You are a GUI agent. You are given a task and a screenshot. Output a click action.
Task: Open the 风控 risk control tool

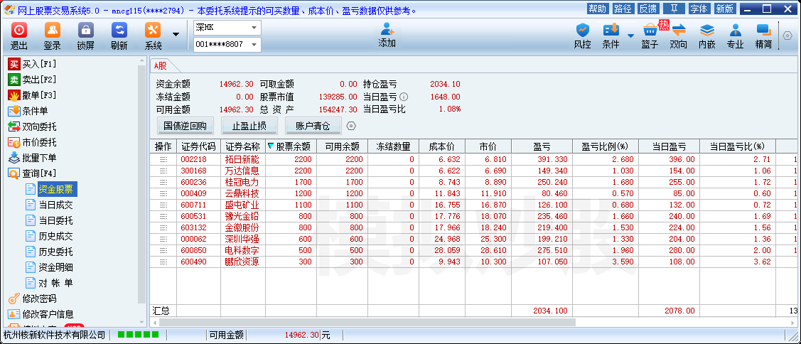582,36
